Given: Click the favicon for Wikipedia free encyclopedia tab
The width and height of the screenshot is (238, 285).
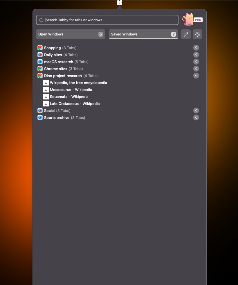Looking at the screenshot, I should click(x=46, y=83).
